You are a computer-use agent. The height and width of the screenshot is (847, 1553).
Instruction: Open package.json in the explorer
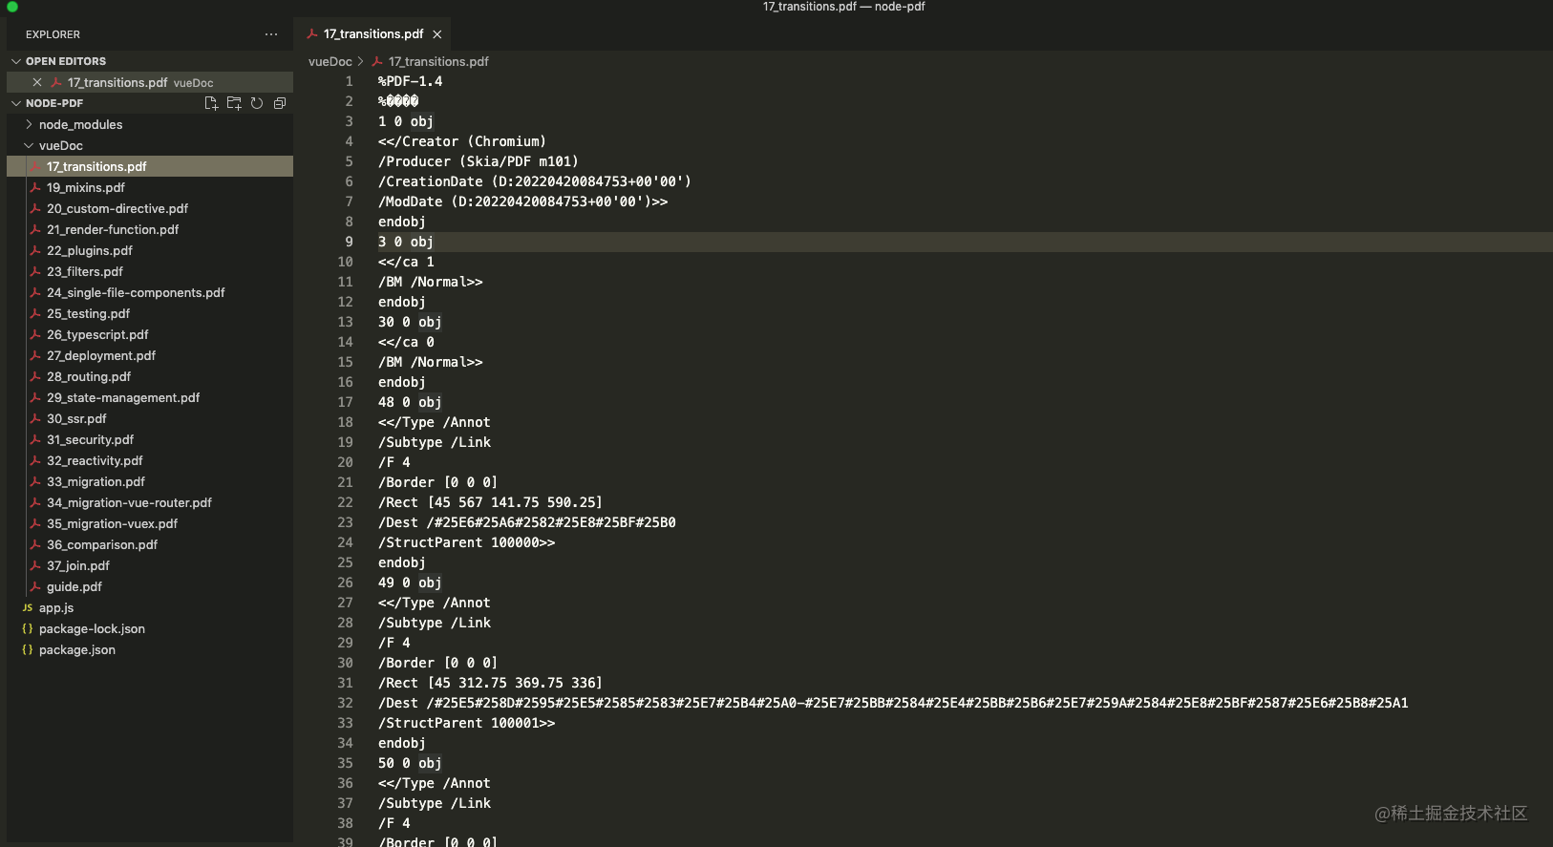tap(77, 650)
